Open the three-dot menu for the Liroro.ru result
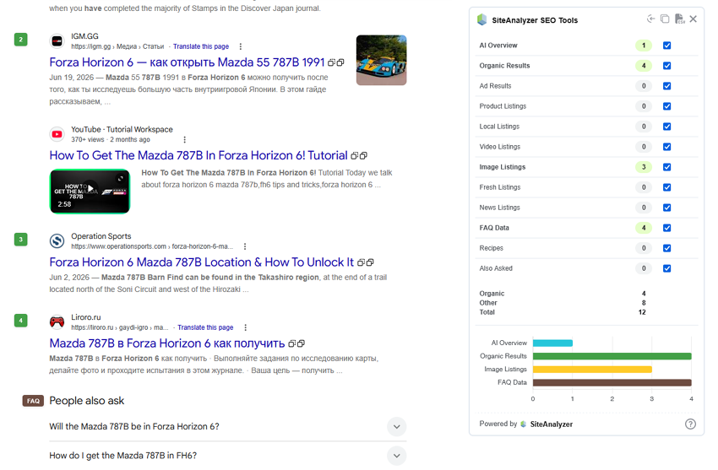 click(246, 327)
